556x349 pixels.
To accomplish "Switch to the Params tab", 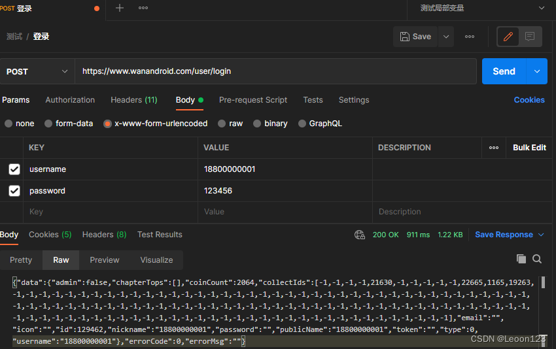I will click(x=16, y=100).
